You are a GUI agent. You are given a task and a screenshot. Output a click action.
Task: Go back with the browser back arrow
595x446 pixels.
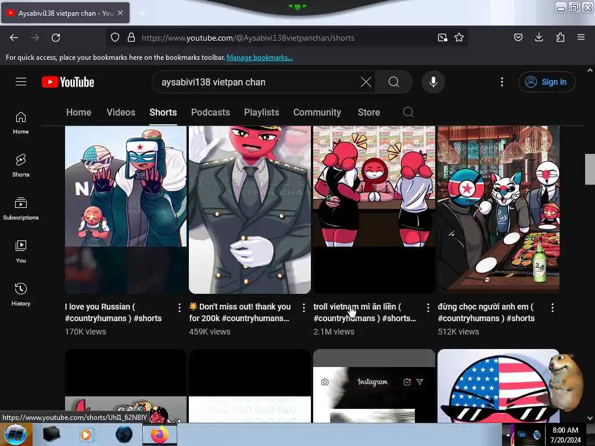coord(14,38)
